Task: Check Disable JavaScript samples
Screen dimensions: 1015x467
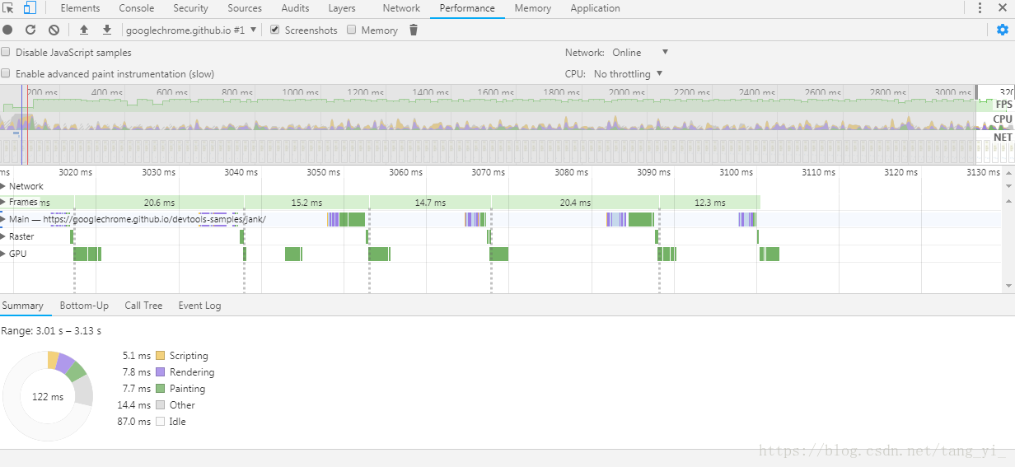Action: point(6,52)
